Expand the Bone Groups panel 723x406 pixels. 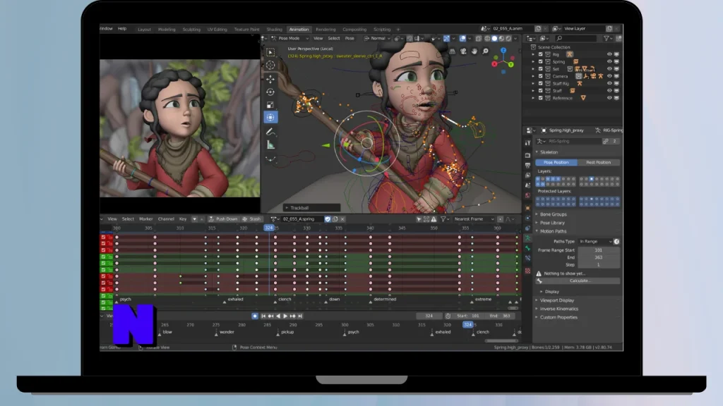coord(553,214)
